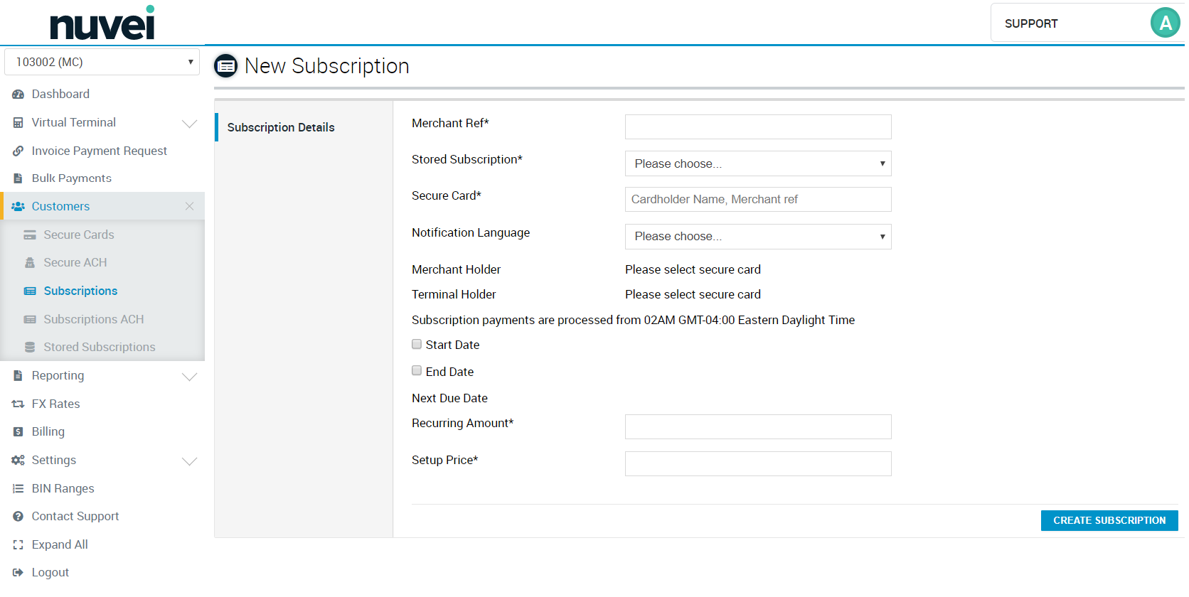Expand the Virtual Terminal menu chevron
Image resolution: width=1189 pixels, height=597 pixels.
pos(189,124)
